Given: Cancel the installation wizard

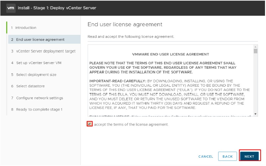Looking at the screenshot, I should point(205,156).
